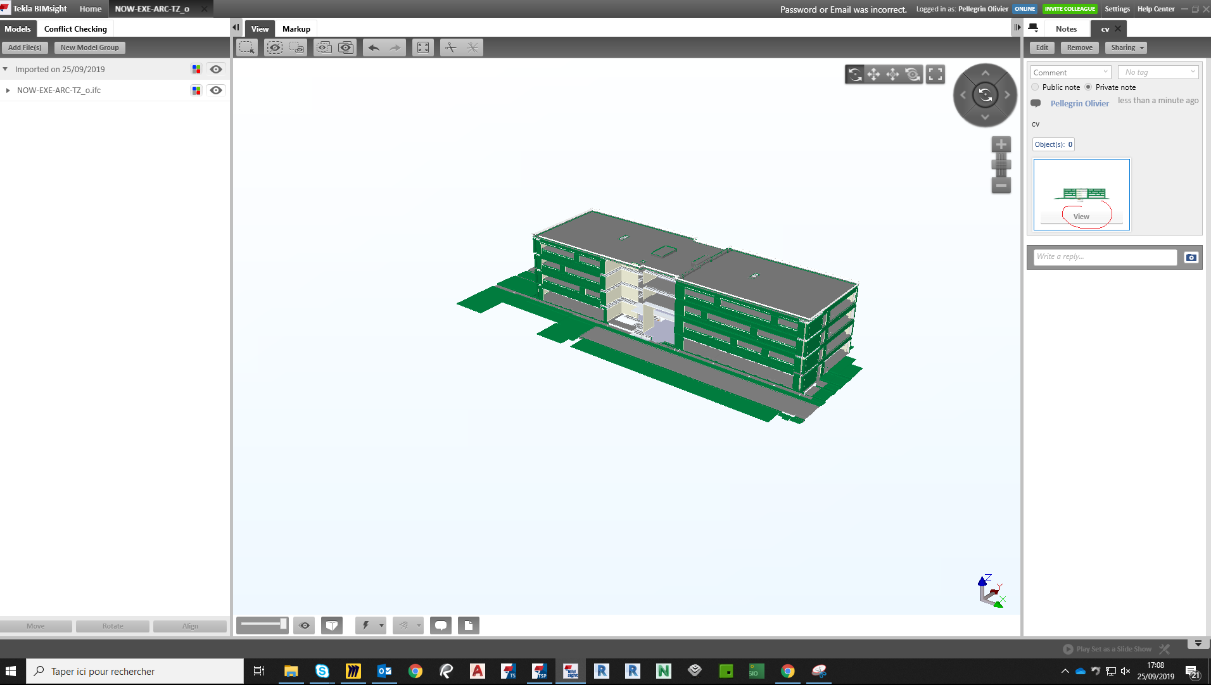
Task: Open the comment bubble icon in bottom toolbar
Action: click(441, 625)
